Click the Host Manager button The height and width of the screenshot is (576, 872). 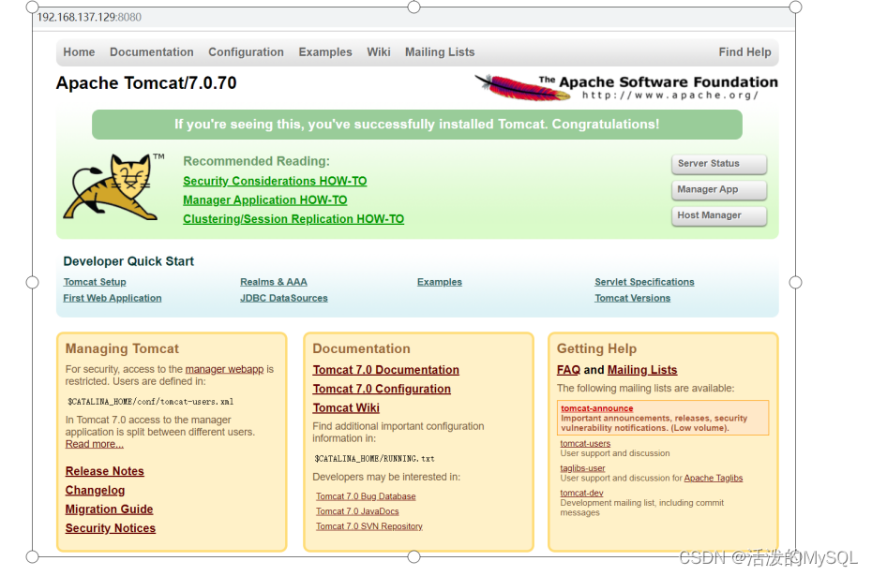tap(719, 216)
